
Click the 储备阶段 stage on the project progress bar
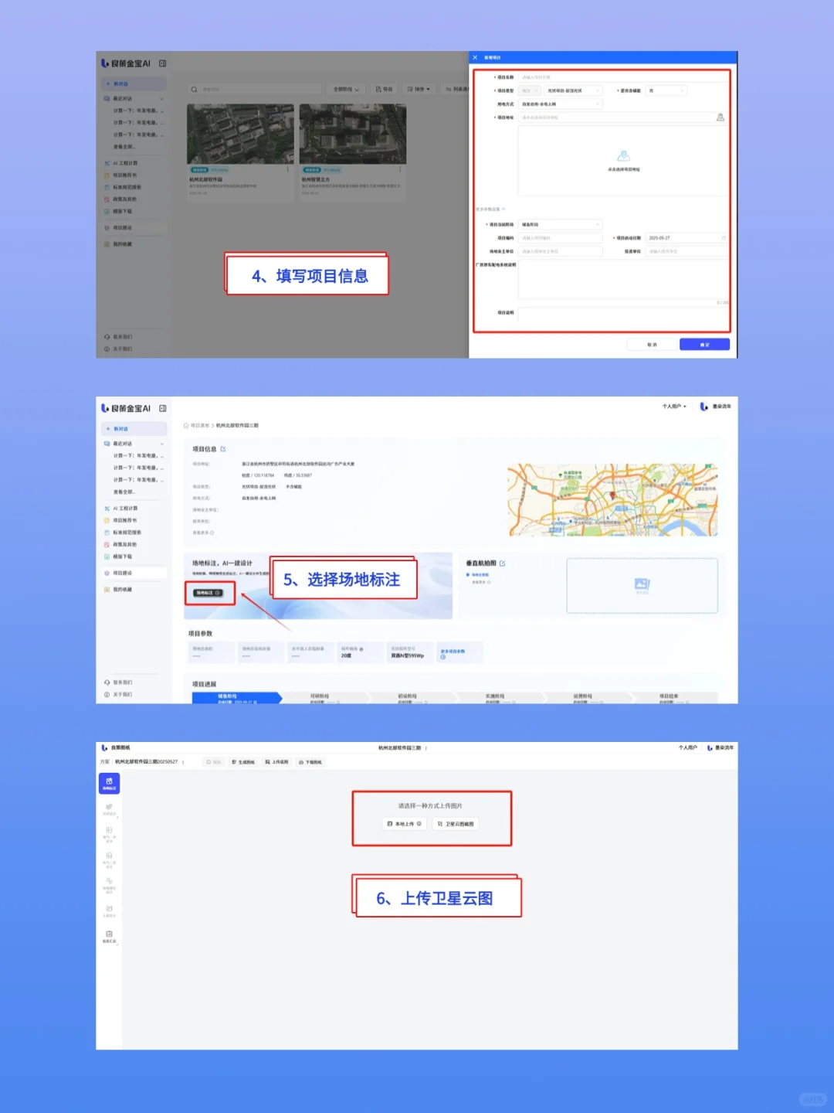[236, 697]
